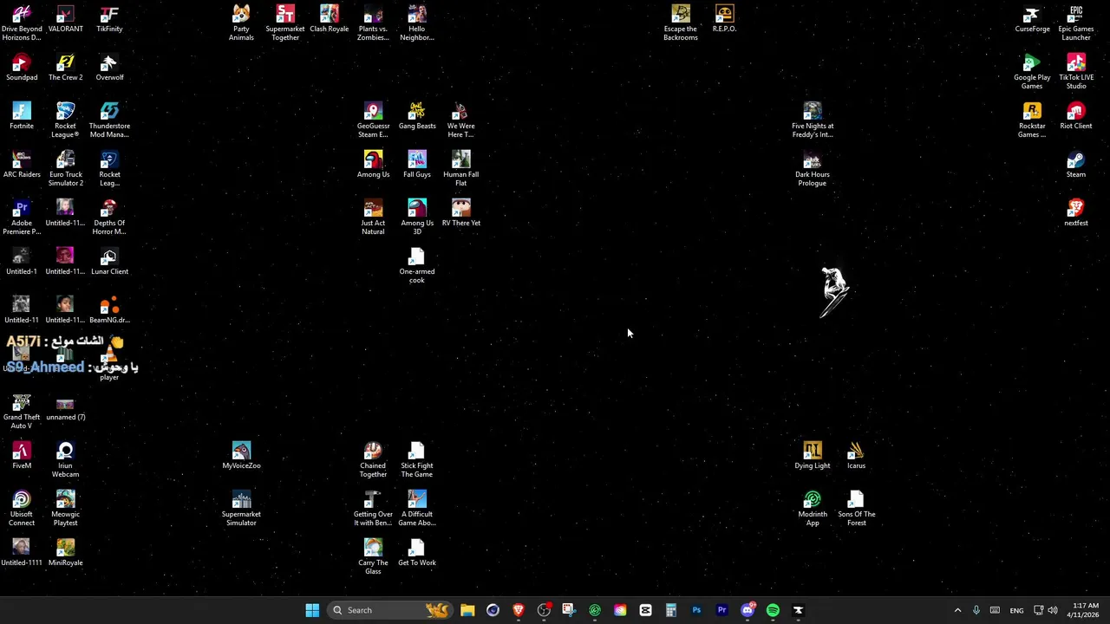Select the Gang Beasts icon
This screenshot has height=624, width=1110.
pos(417,116)
